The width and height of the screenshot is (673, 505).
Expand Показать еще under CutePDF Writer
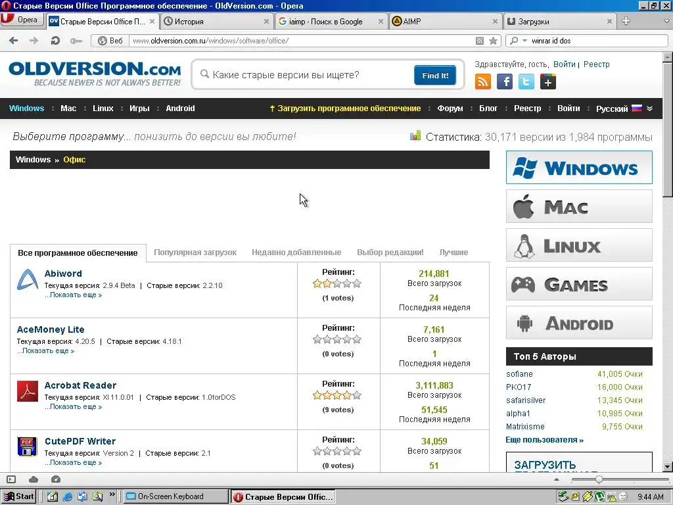tap(74, 462)
